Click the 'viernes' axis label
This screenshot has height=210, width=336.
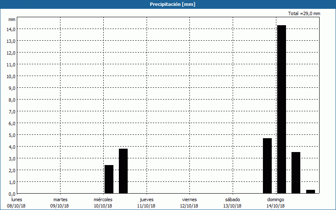coord(189,200)
